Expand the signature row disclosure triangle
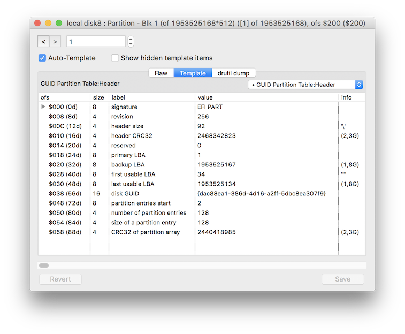The image size is (405, 334). tap(43, 107)
